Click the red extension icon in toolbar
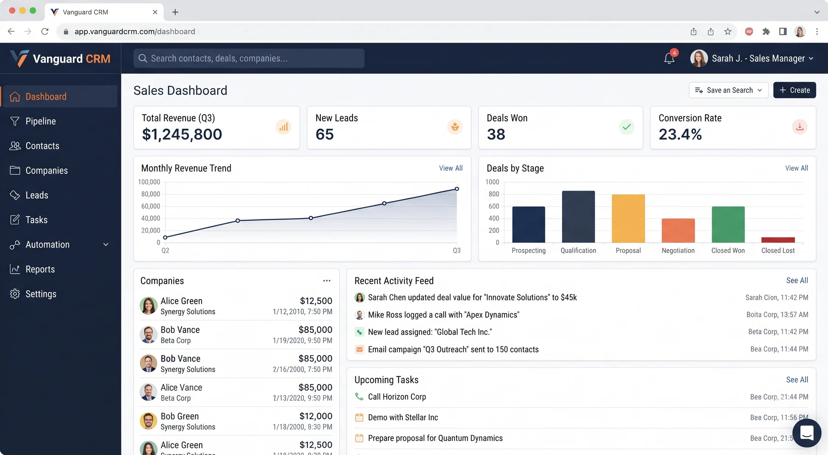This screenshot has width=828, height=455. click(749, 31)
